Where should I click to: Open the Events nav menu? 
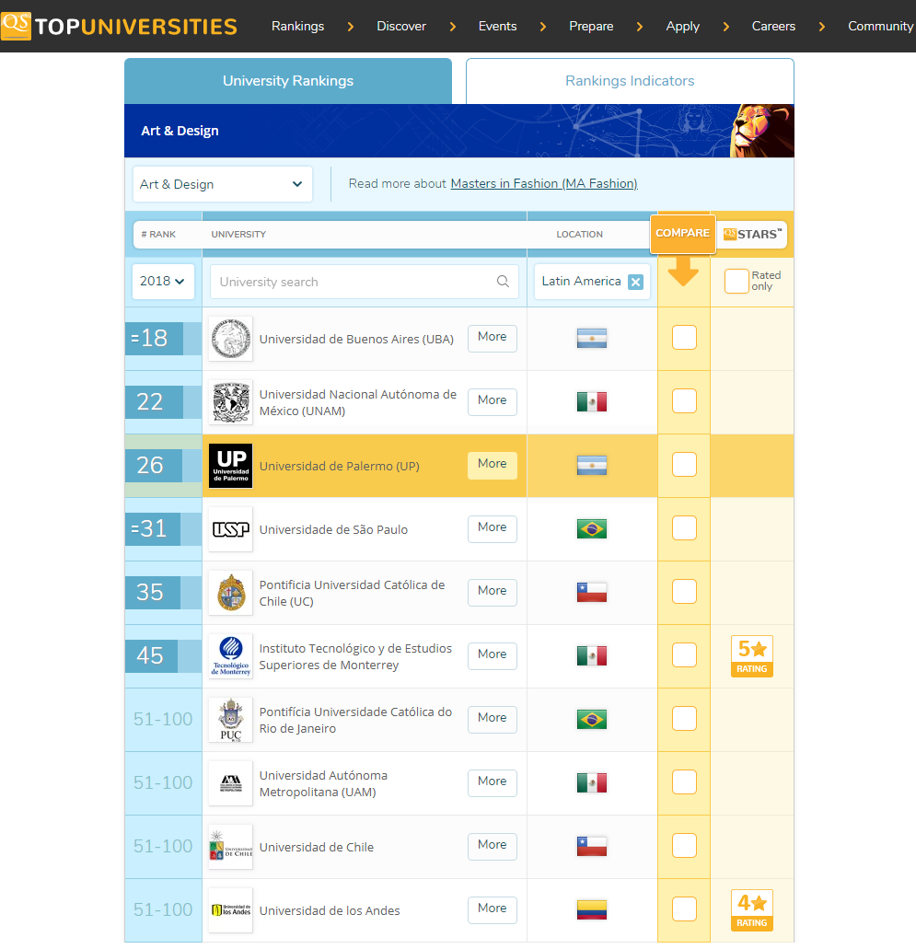498,26
